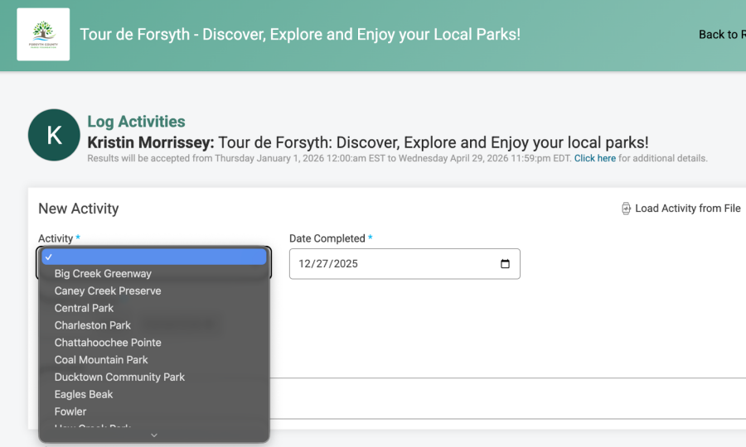Open the calendar picker icon in date field
Image resolution: width=746 pixels, height=447 pixels.
point(505,264)
